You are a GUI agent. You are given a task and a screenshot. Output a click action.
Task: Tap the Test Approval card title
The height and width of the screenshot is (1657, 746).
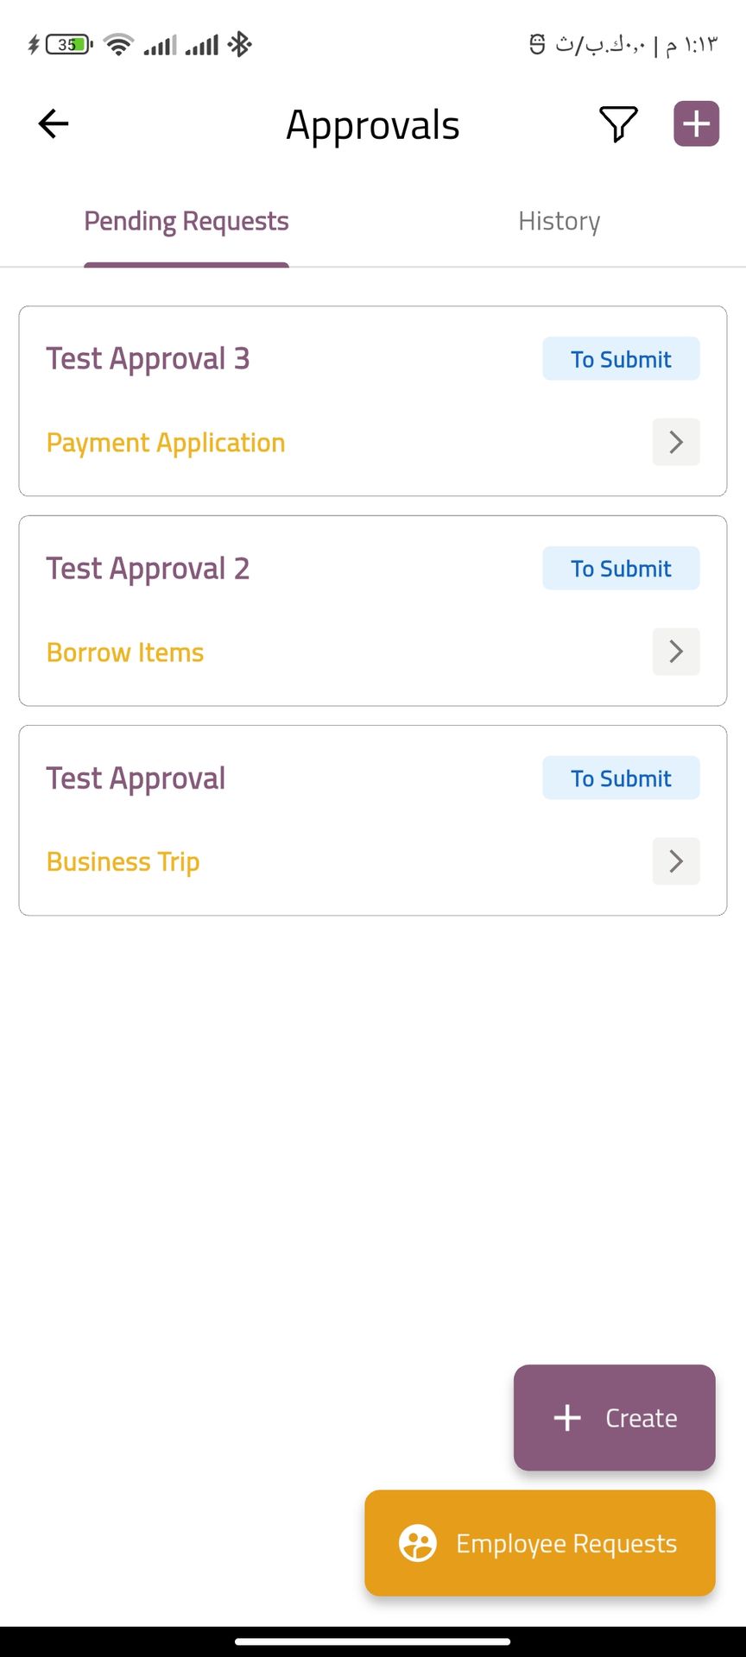click(136, 778)
